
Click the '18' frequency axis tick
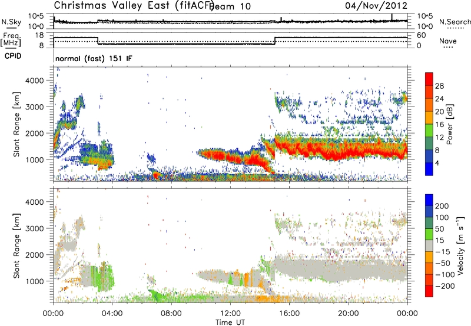point(39,35)
